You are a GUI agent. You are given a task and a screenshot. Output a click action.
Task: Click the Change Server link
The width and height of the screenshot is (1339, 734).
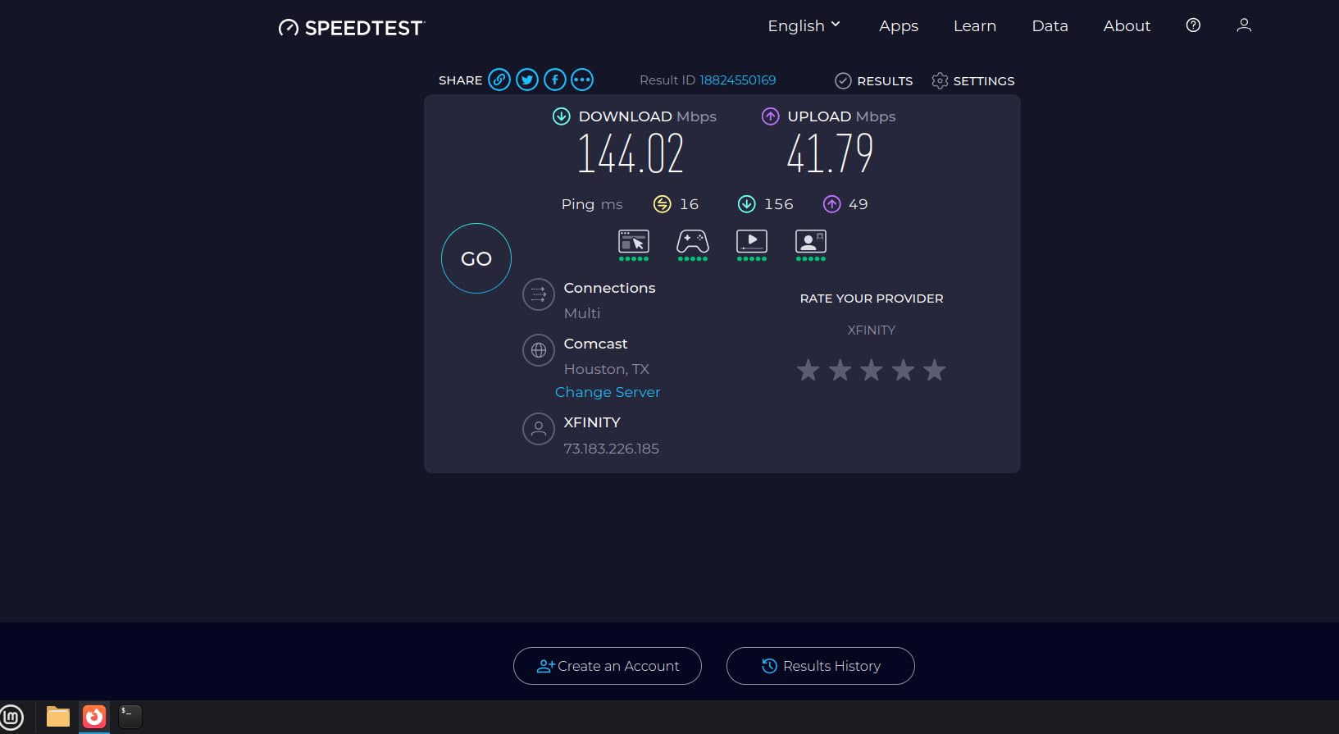pos(608,392)
